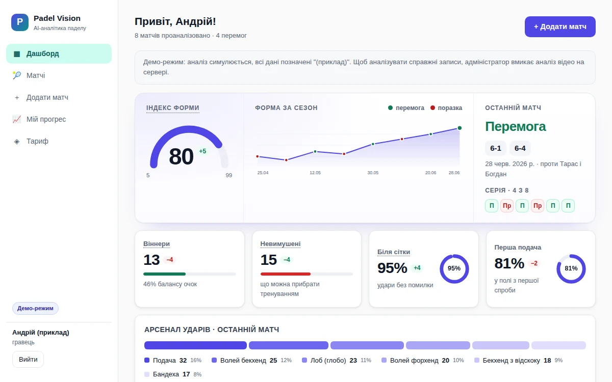612x382 pixels.
Task: Click the chart point above 30.05
Action: 373,144
